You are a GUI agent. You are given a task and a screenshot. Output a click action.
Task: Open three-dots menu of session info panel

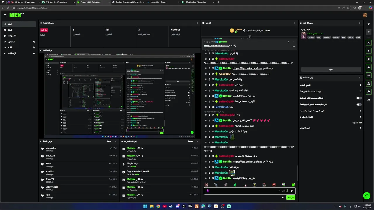[197, 23]
